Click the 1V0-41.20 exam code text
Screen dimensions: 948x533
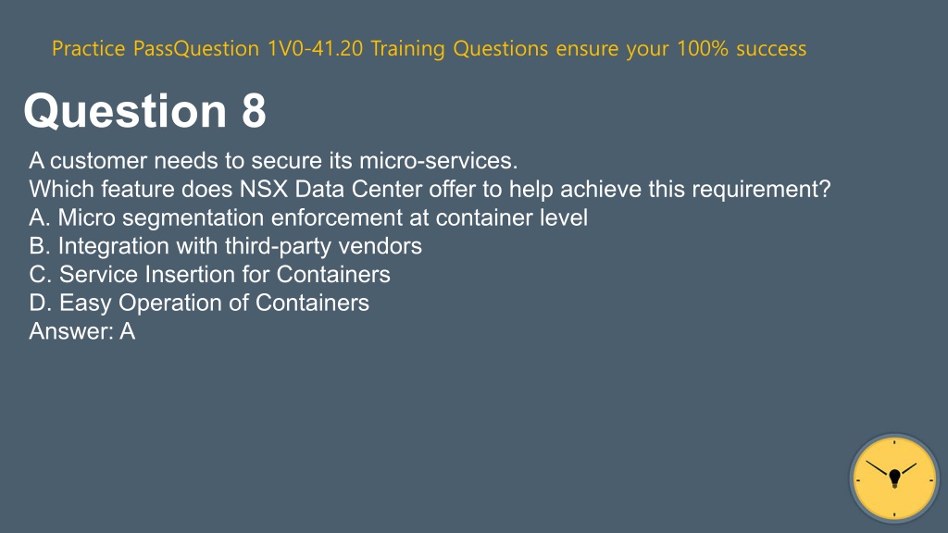315,48
